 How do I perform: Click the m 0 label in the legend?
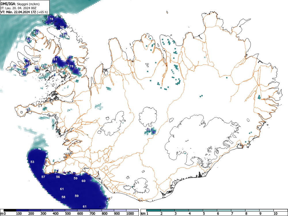click(x=3, y=214)
